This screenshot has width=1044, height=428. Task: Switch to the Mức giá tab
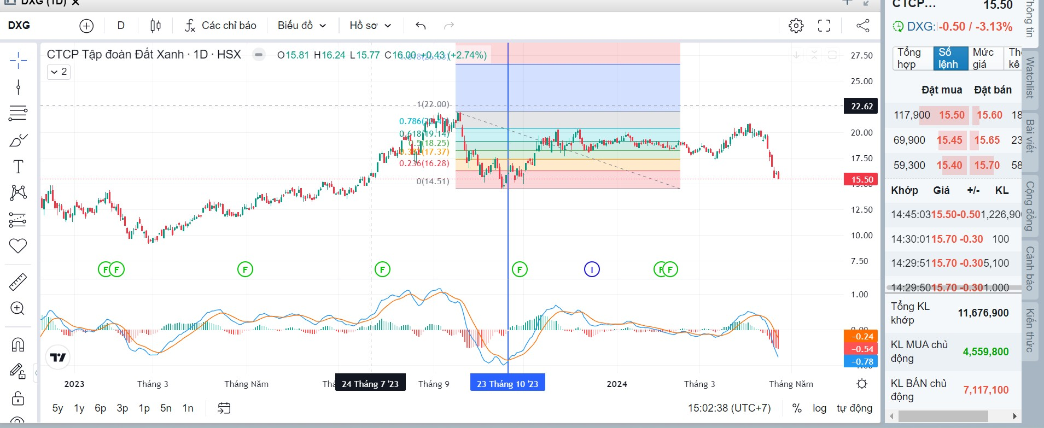pos(986,58)
